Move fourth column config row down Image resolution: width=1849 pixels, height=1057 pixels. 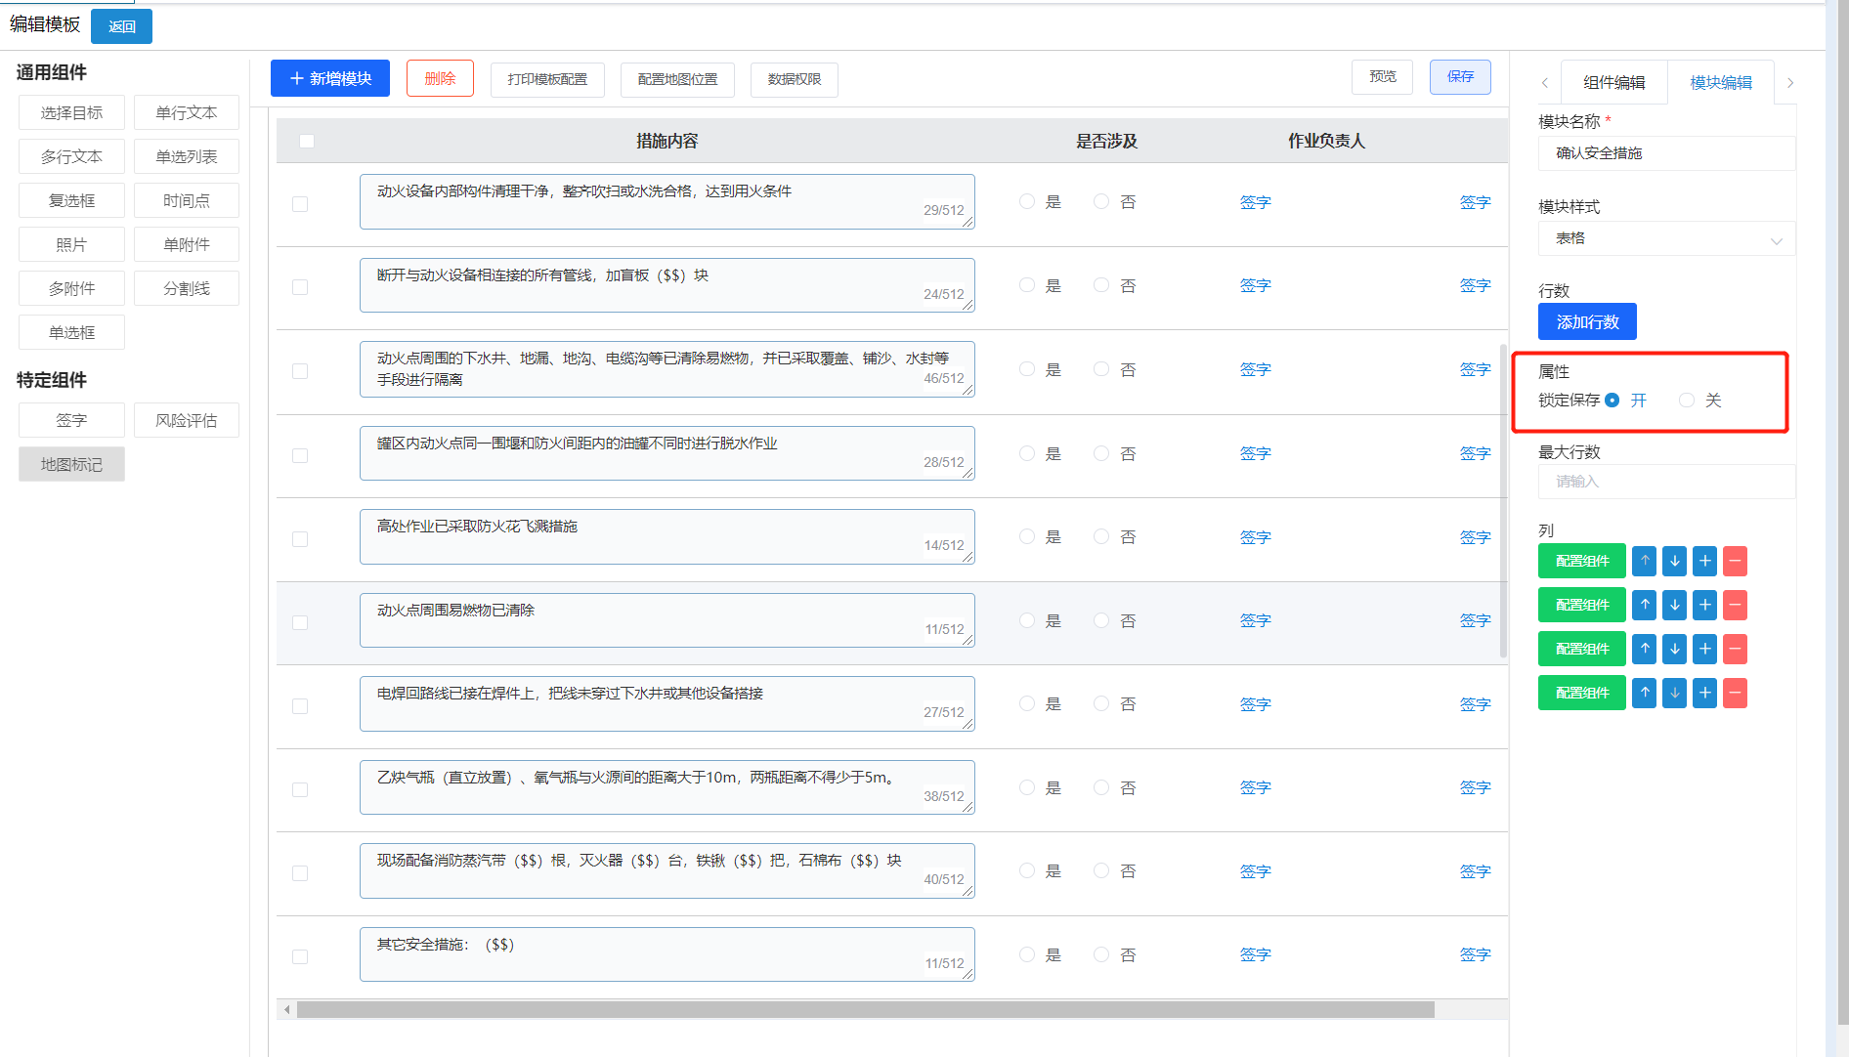click(x=1675, y=693)
